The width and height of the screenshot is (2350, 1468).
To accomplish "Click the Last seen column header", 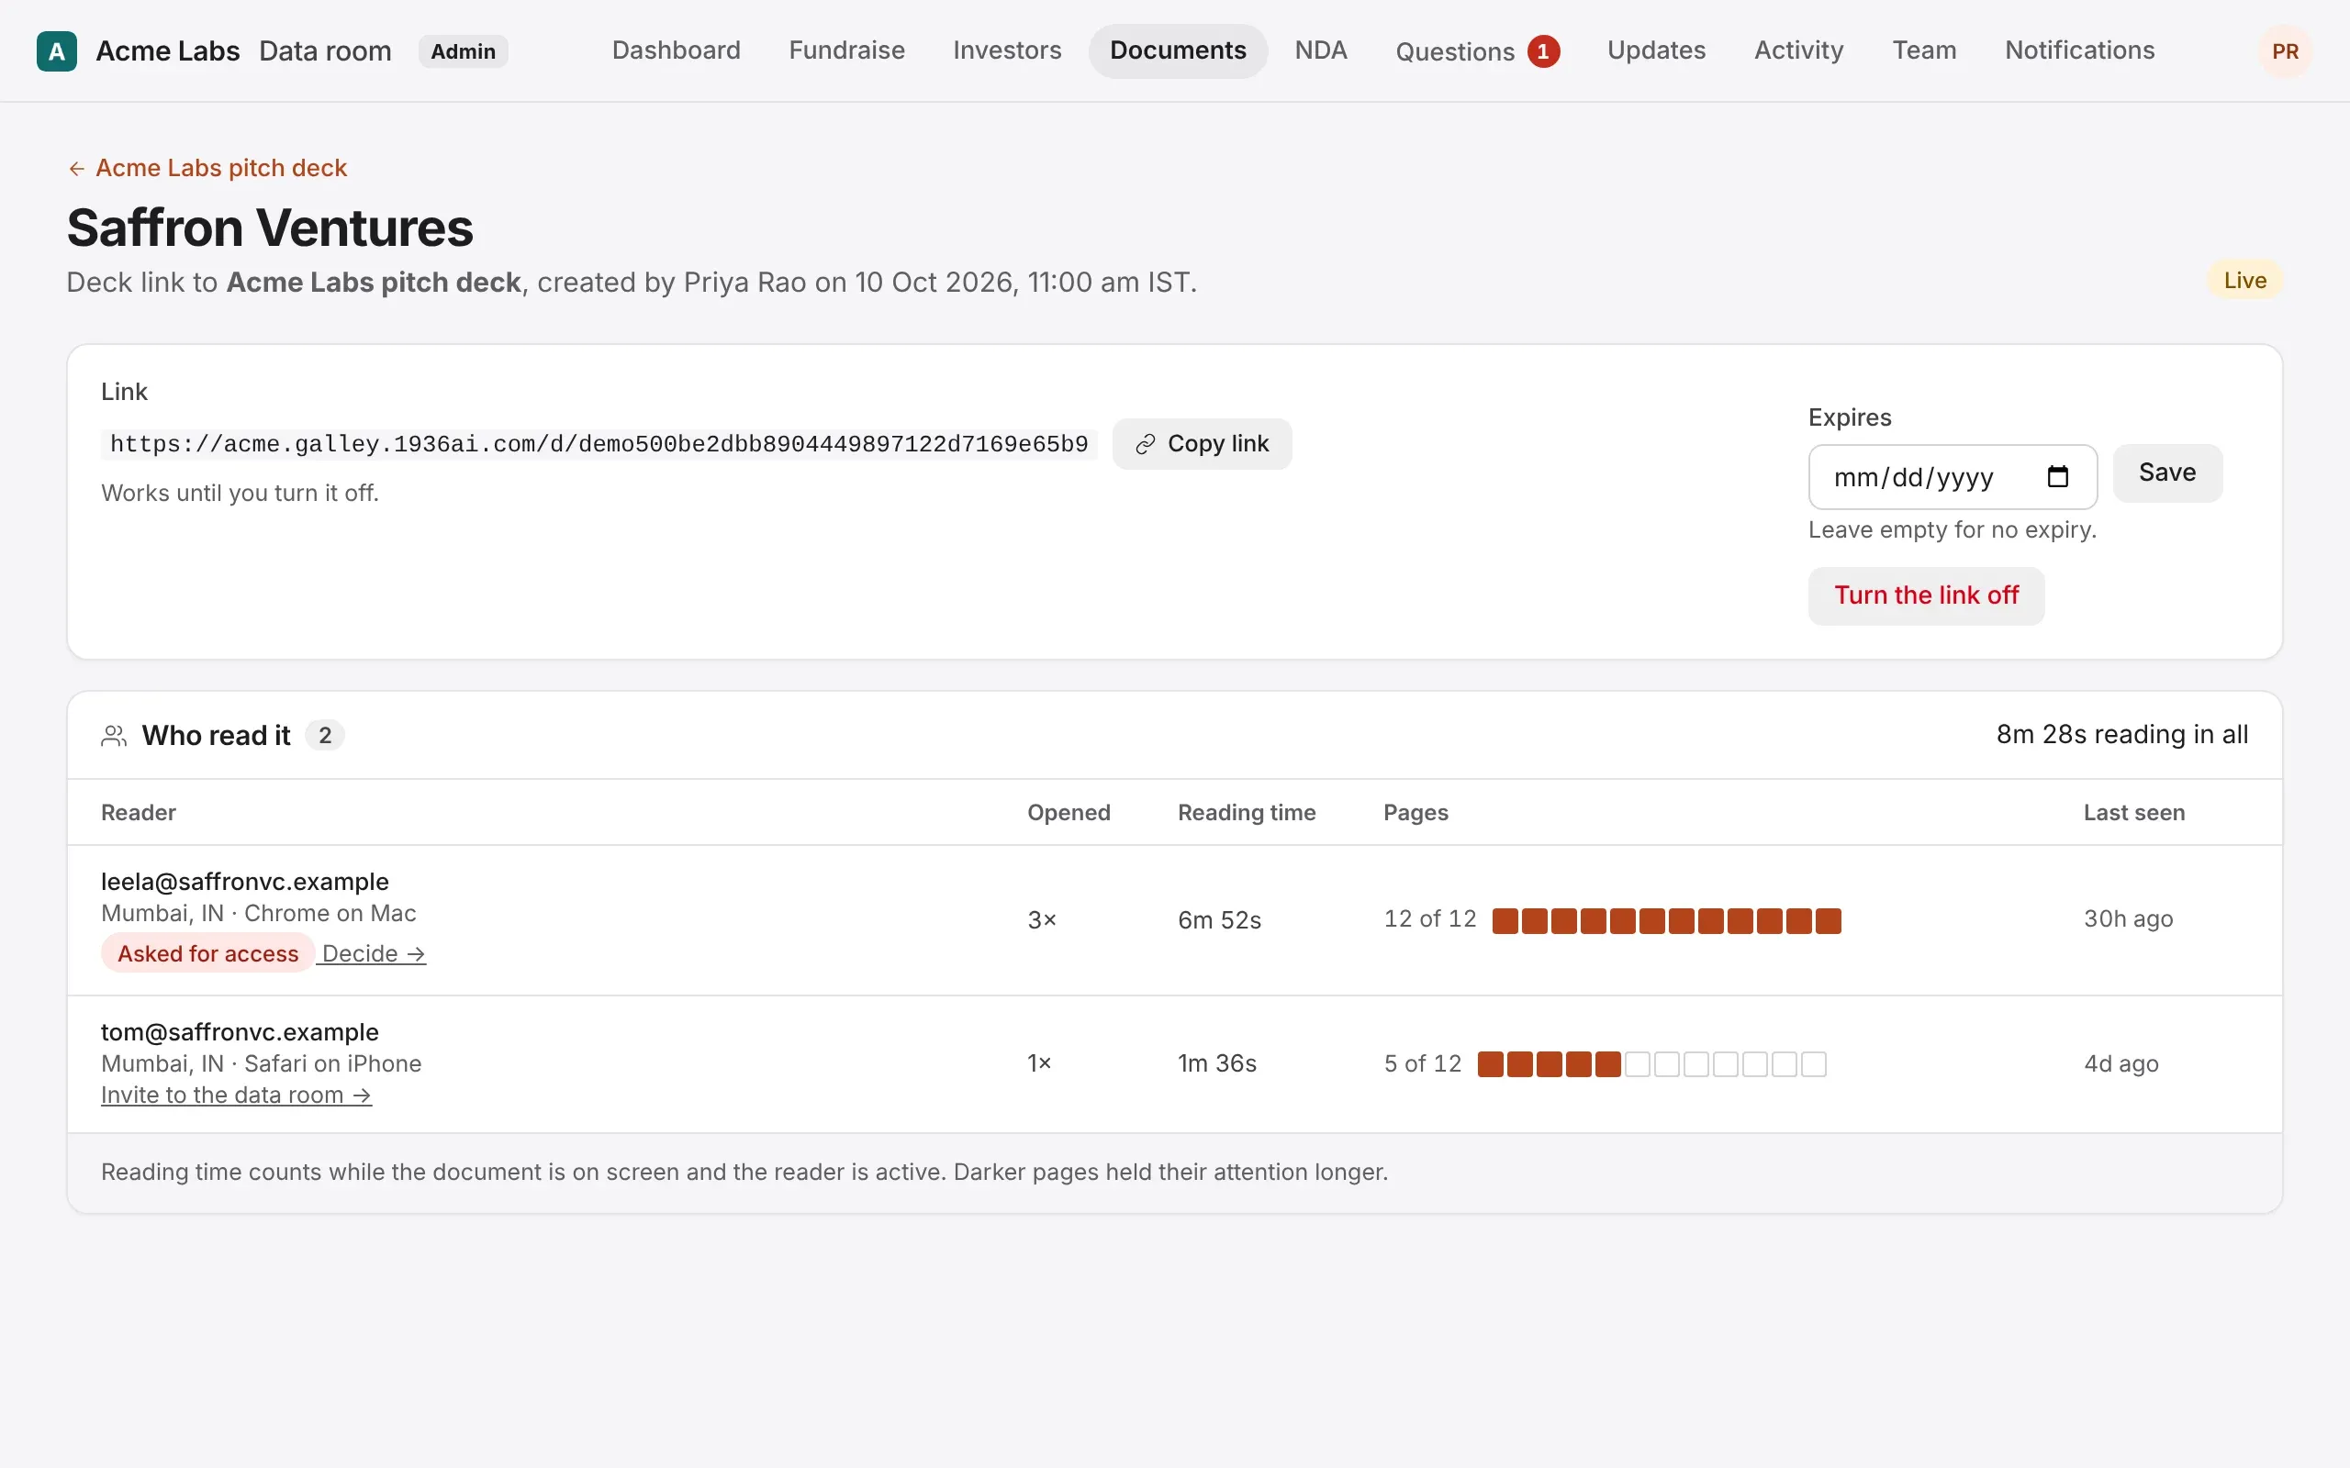I will tap(2133, 813).
